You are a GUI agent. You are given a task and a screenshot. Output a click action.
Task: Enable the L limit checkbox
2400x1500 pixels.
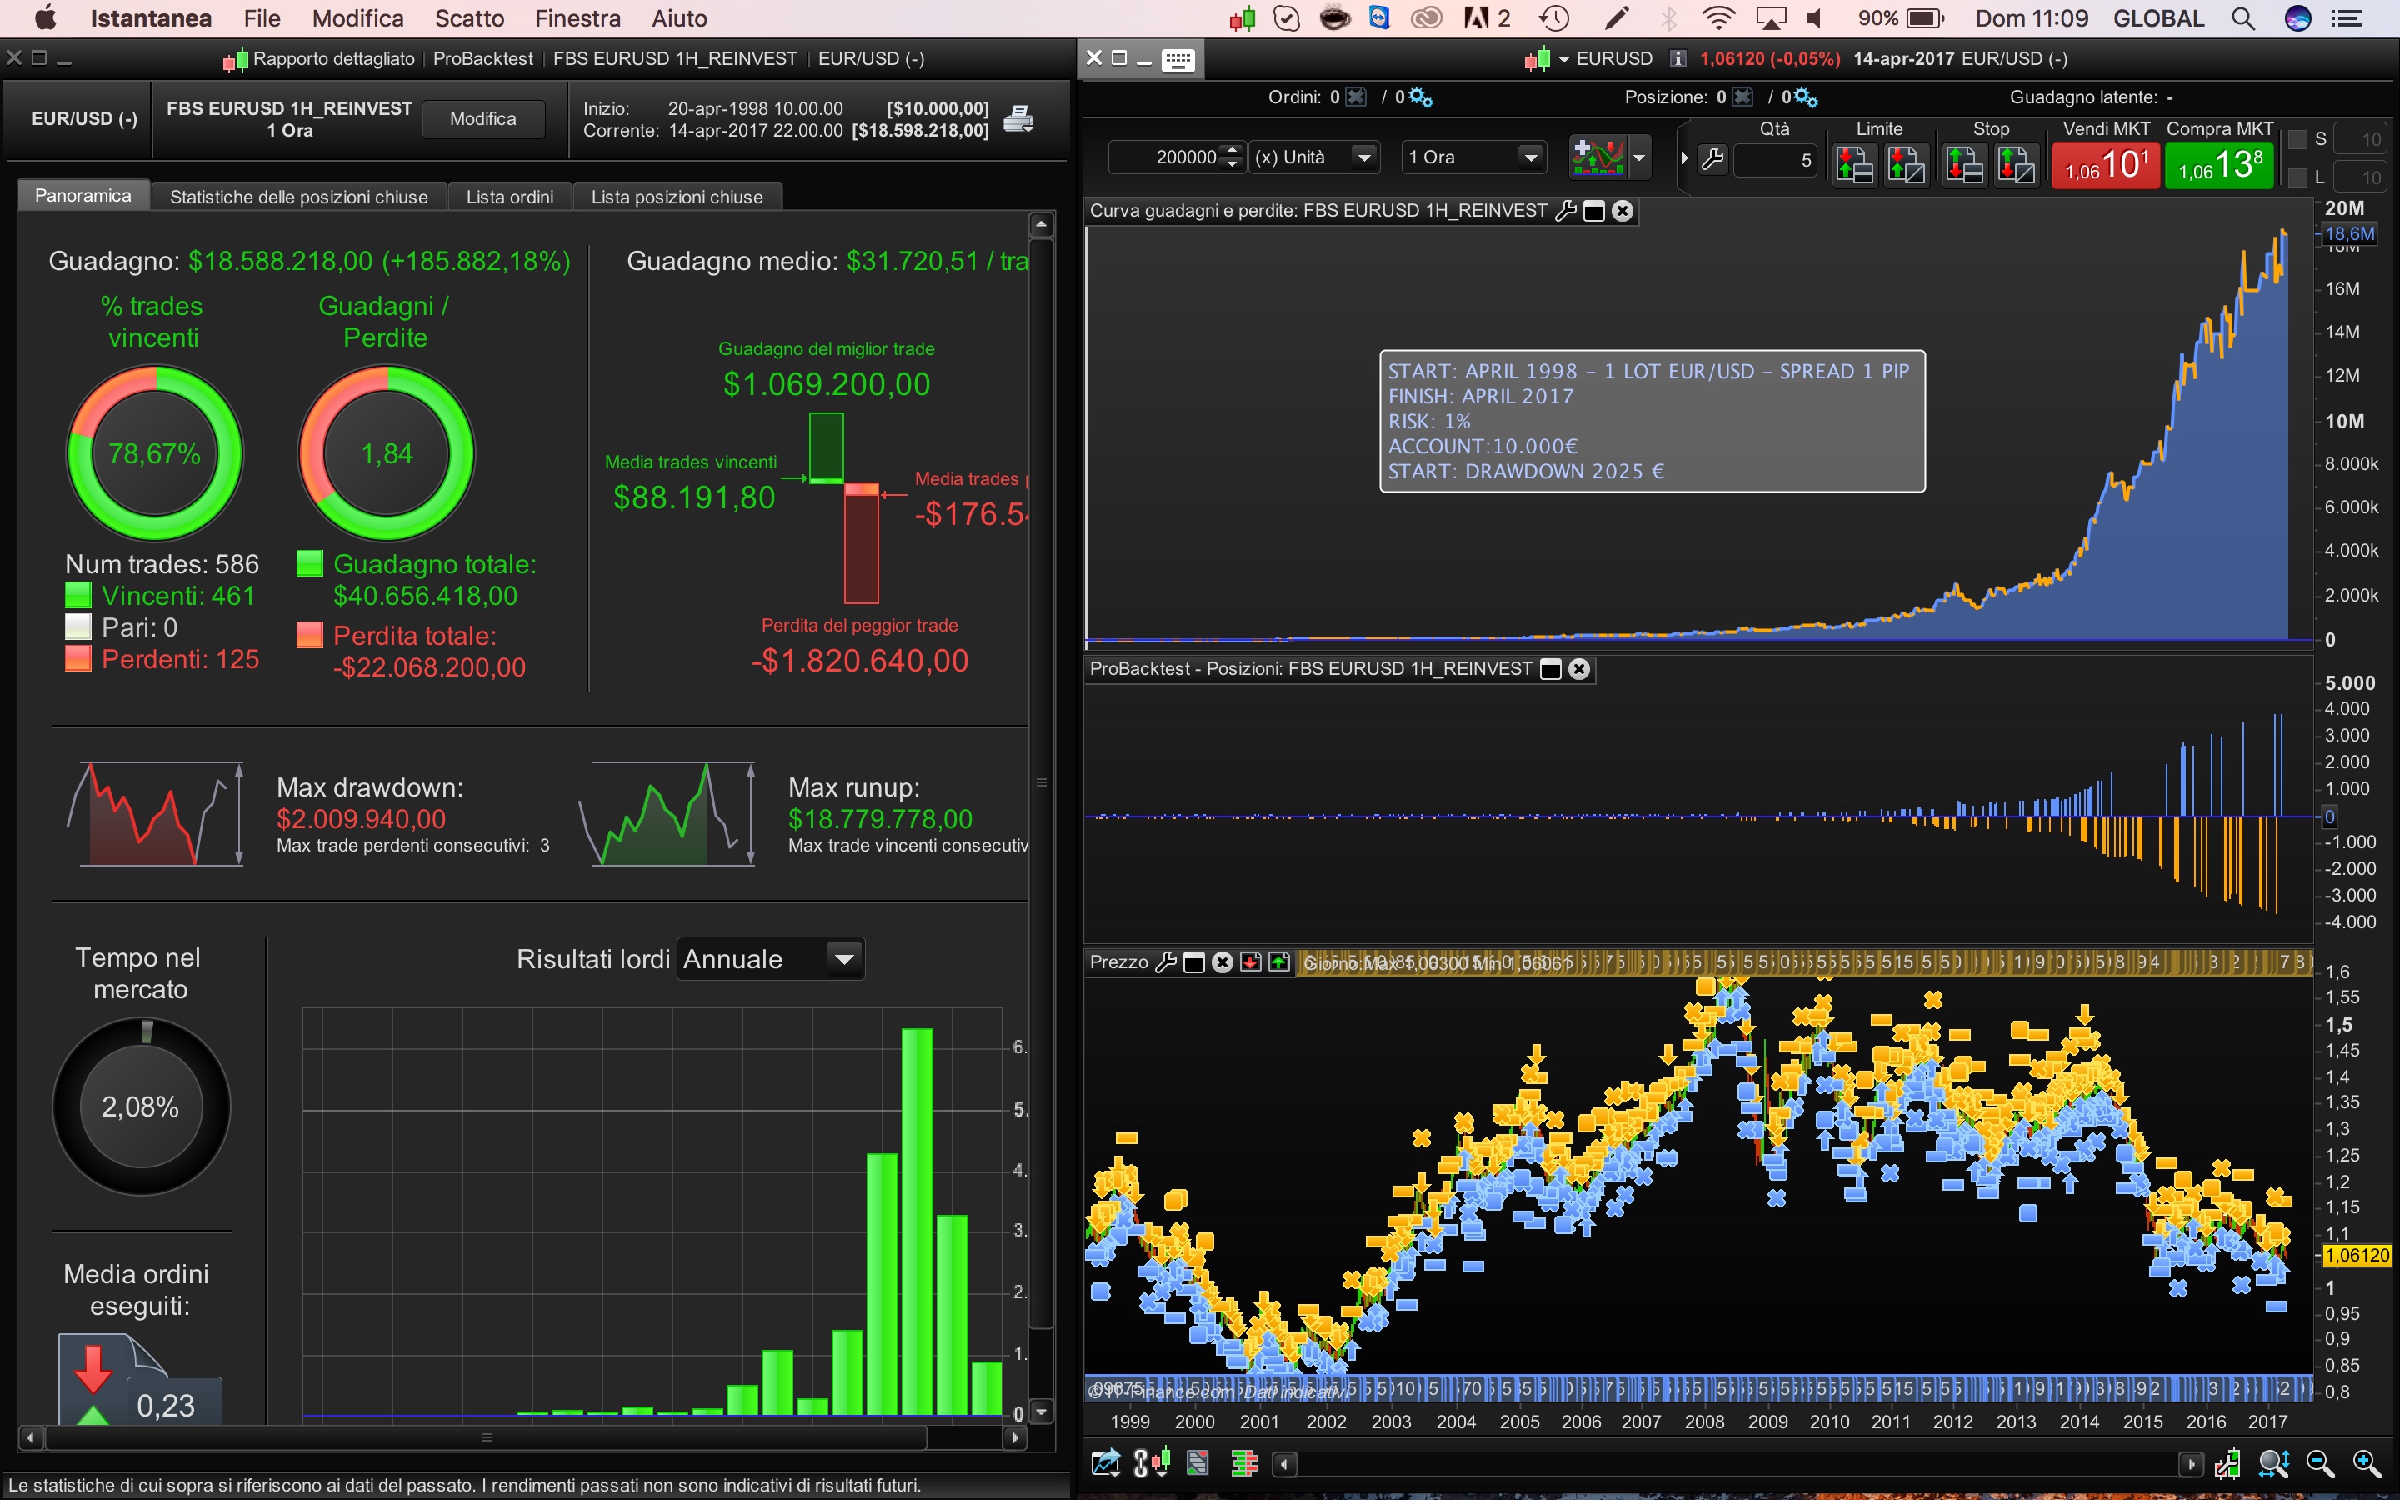coord(2297,178)
